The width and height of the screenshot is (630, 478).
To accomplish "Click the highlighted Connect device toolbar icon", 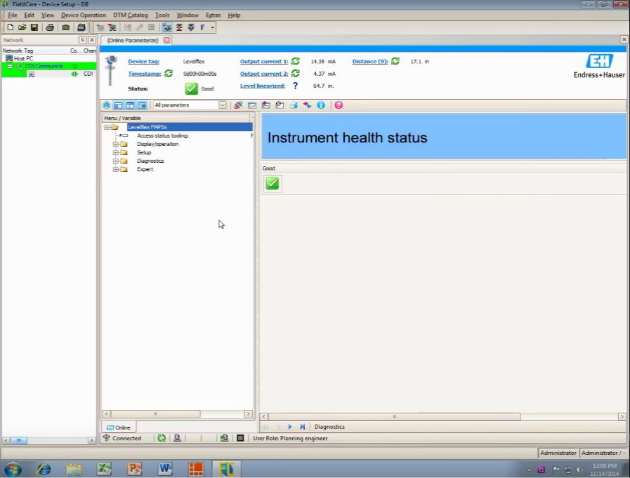I will coord(166,27).
